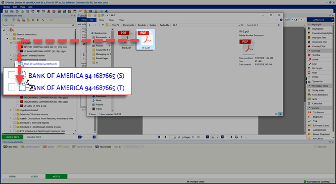Select the W-2.pdf file in Explorer

point(146,39)
